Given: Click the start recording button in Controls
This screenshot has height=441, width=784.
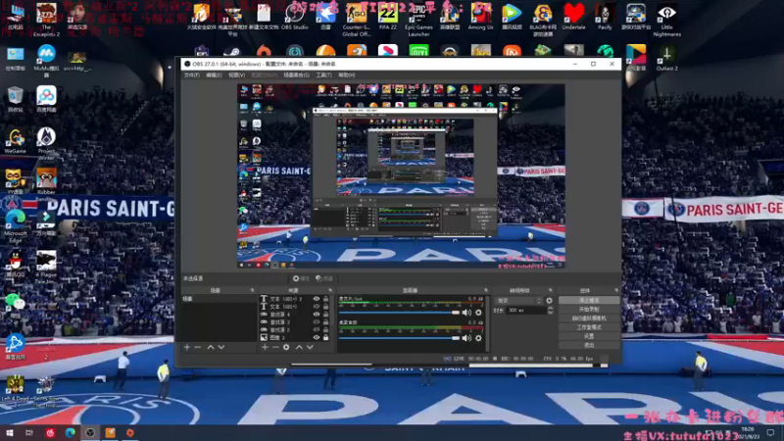Looking at the screenshot, I should (x=589, y=310).
